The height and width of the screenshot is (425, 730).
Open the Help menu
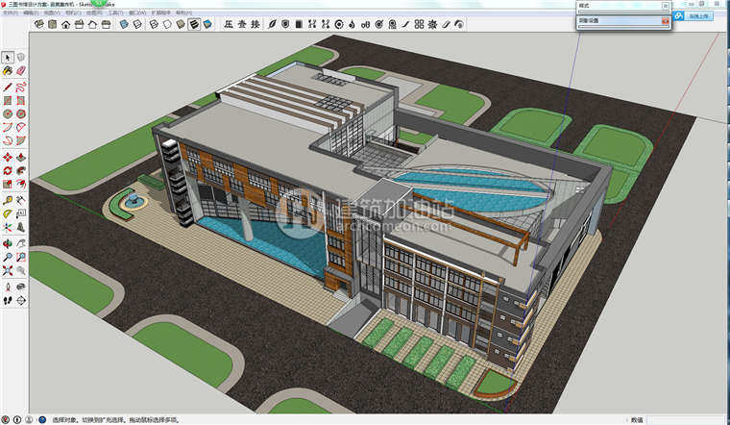(x=183, y=13)
